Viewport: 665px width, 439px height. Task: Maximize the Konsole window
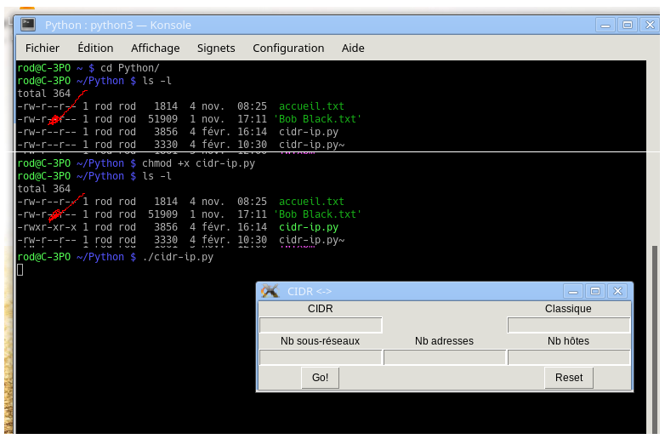click(x=627, y=25)
